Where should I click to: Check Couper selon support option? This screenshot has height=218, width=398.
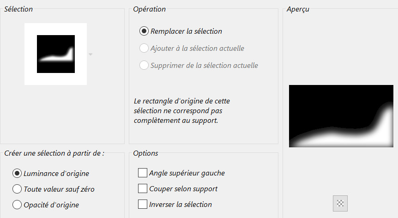click(143, 189)
